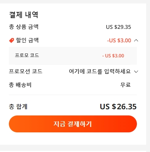Viewport: 150px width, 152px height.
Task: Click the 총 합계 label
Action: (18, 107)
